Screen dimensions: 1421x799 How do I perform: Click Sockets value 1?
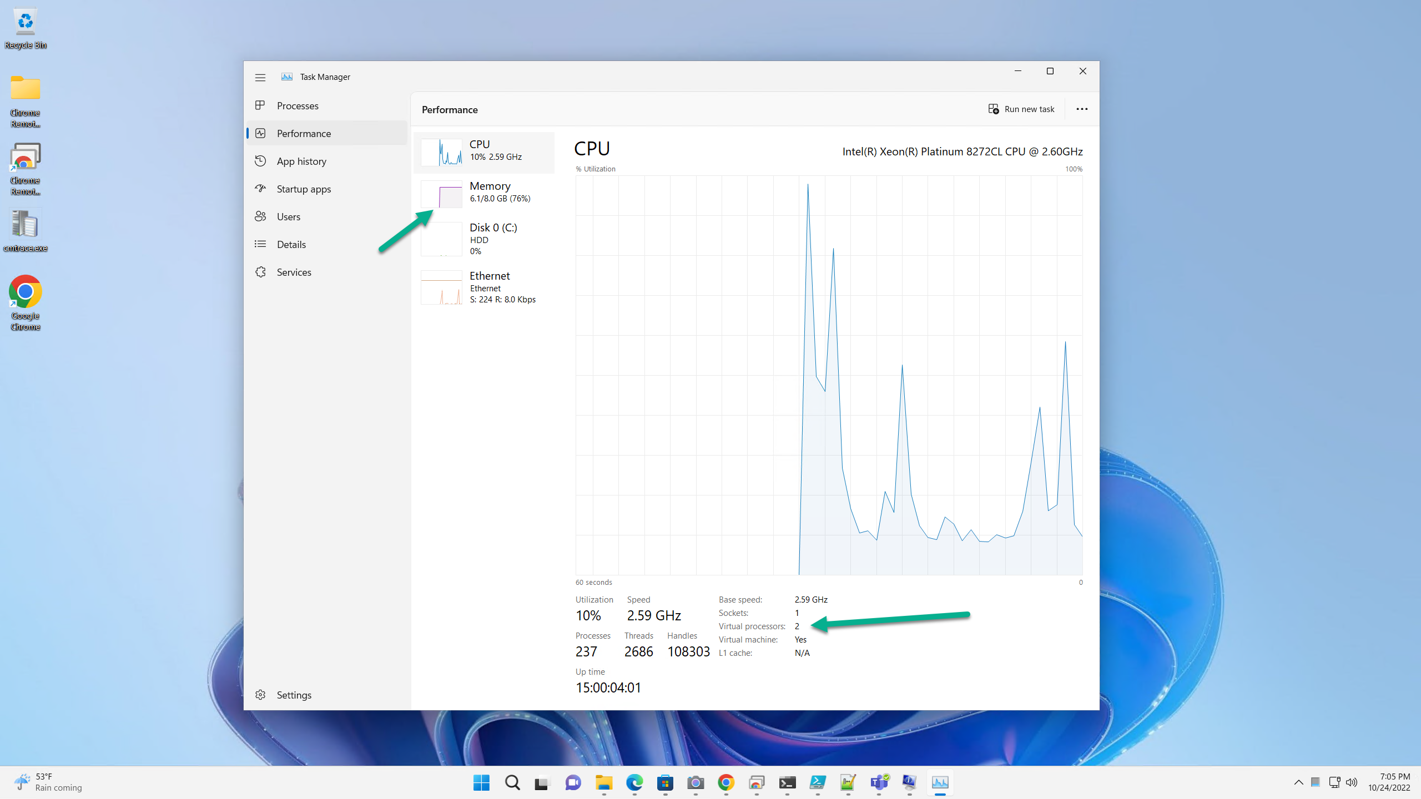click(797, 613)
